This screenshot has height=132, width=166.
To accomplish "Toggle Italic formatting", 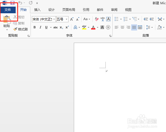I will pos(40,27).
